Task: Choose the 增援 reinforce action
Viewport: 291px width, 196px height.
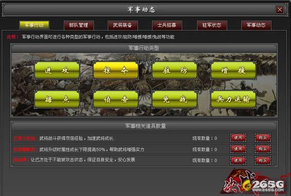Action: click(233, 70)
